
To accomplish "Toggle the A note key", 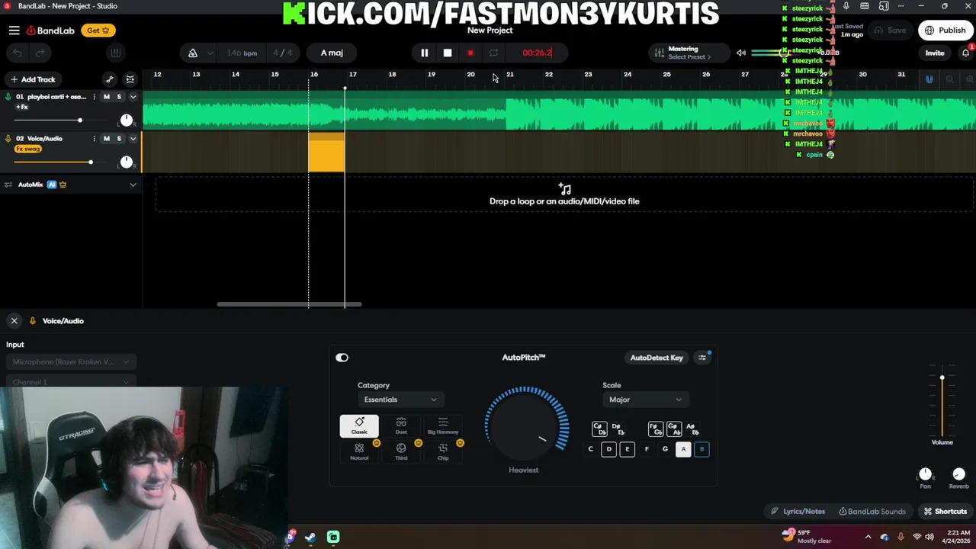I will pos(683,449).
